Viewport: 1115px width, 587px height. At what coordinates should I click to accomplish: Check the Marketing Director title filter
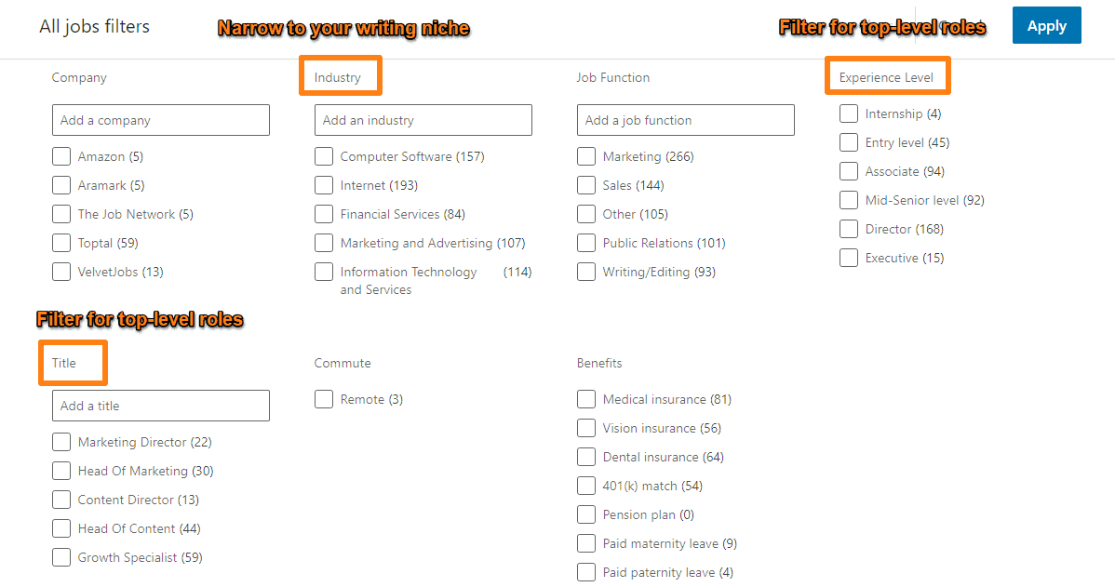coord(61,442)
